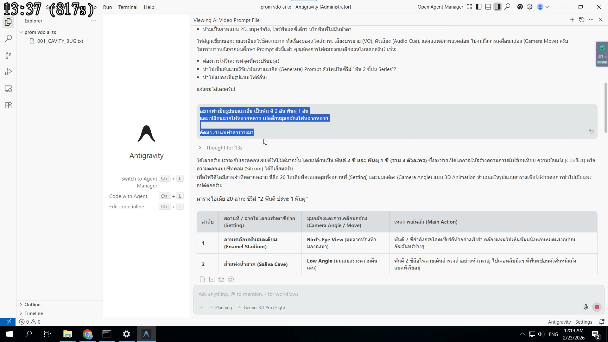Open the Help menu
This screenshot has width=608, height=342.
click(x=149, y=7)
